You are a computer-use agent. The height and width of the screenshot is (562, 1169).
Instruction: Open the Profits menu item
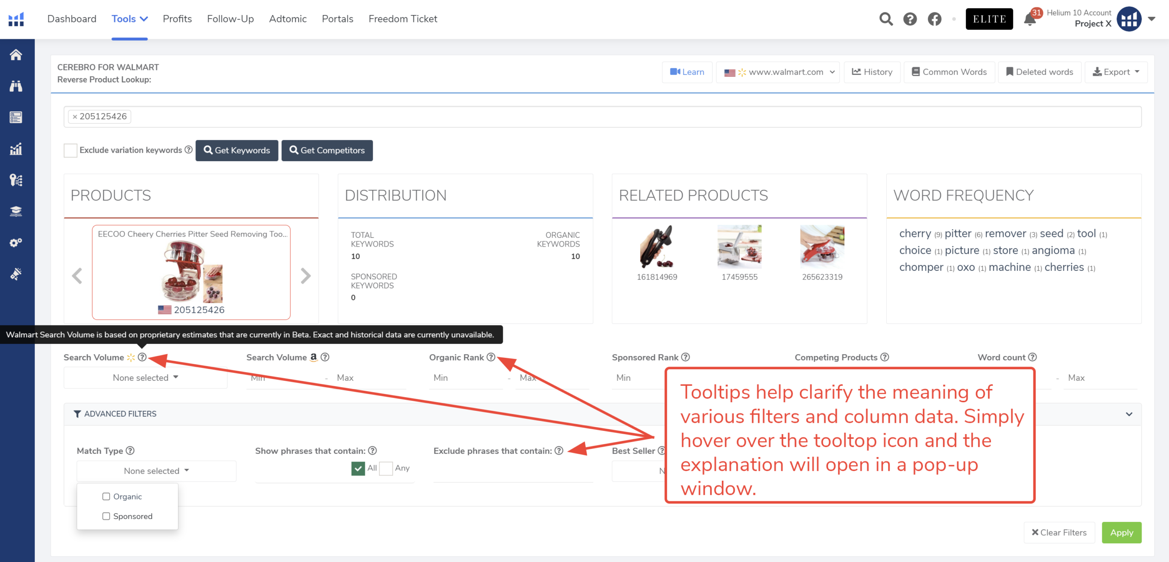177,19
